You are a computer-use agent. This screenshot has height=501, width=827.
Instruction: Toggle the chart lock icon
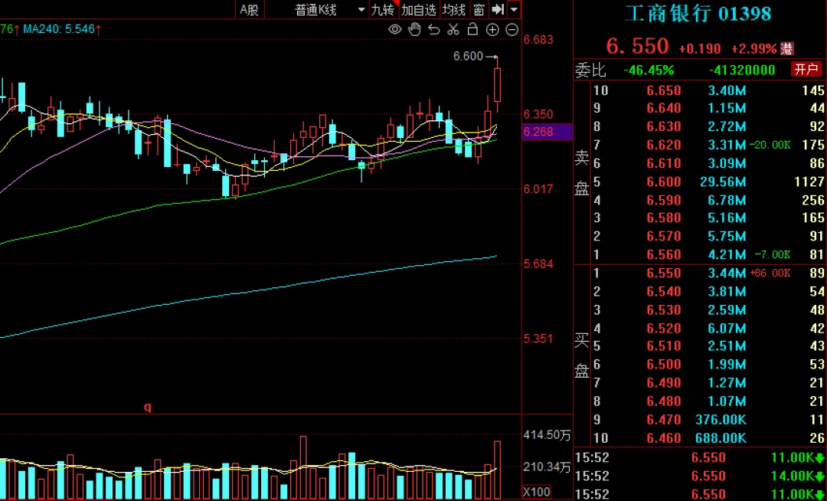tap(472, 30)
